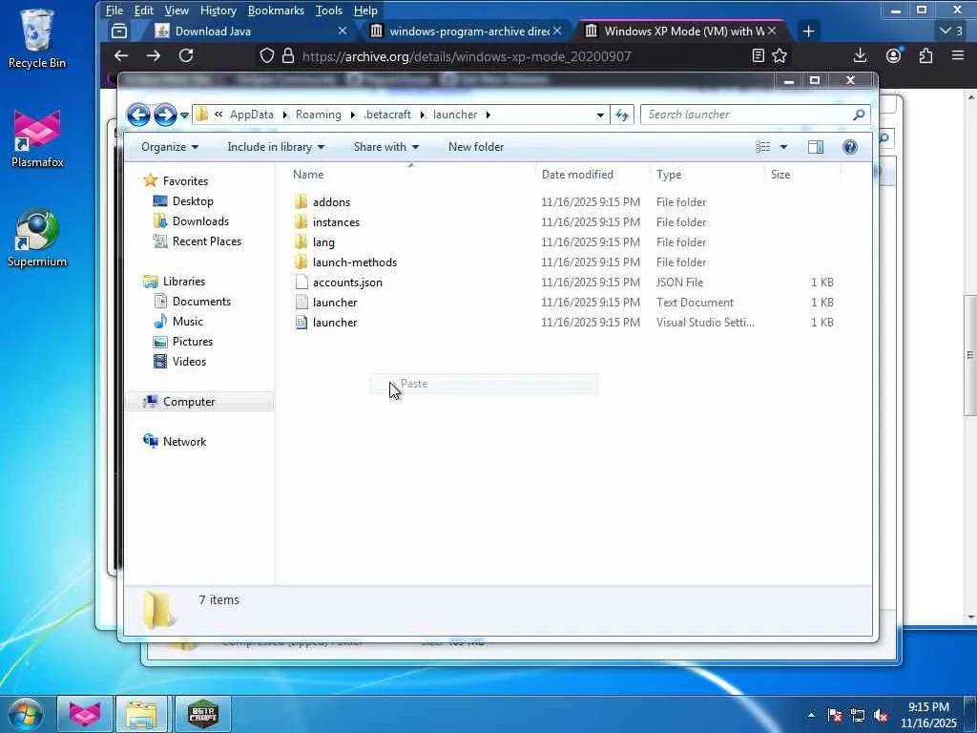Open the browser File menu
This screenshot has width=977, height=733.
tap(114, 10)
